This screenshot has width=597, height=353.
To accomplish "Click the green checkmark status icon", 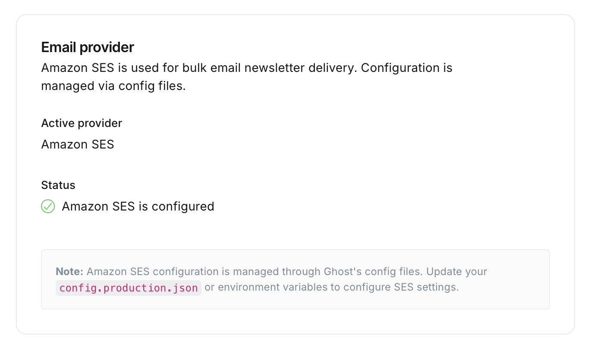I will pos(48,206).
